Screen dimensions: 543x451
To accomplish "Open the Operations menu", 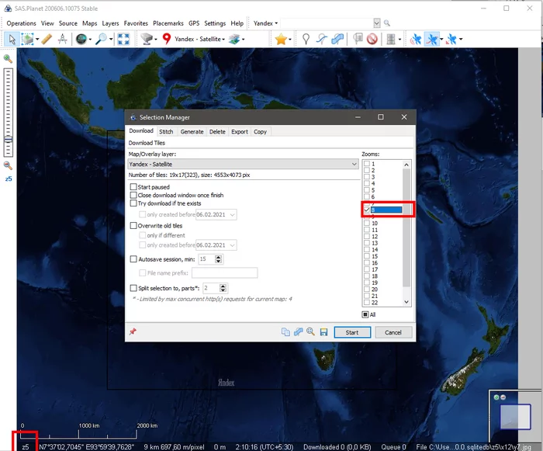I will tap(21, 23).
